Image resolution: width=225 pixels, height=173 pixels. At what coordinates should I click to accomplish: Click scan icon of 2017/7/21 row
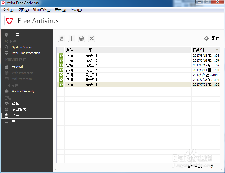[61, 85]
